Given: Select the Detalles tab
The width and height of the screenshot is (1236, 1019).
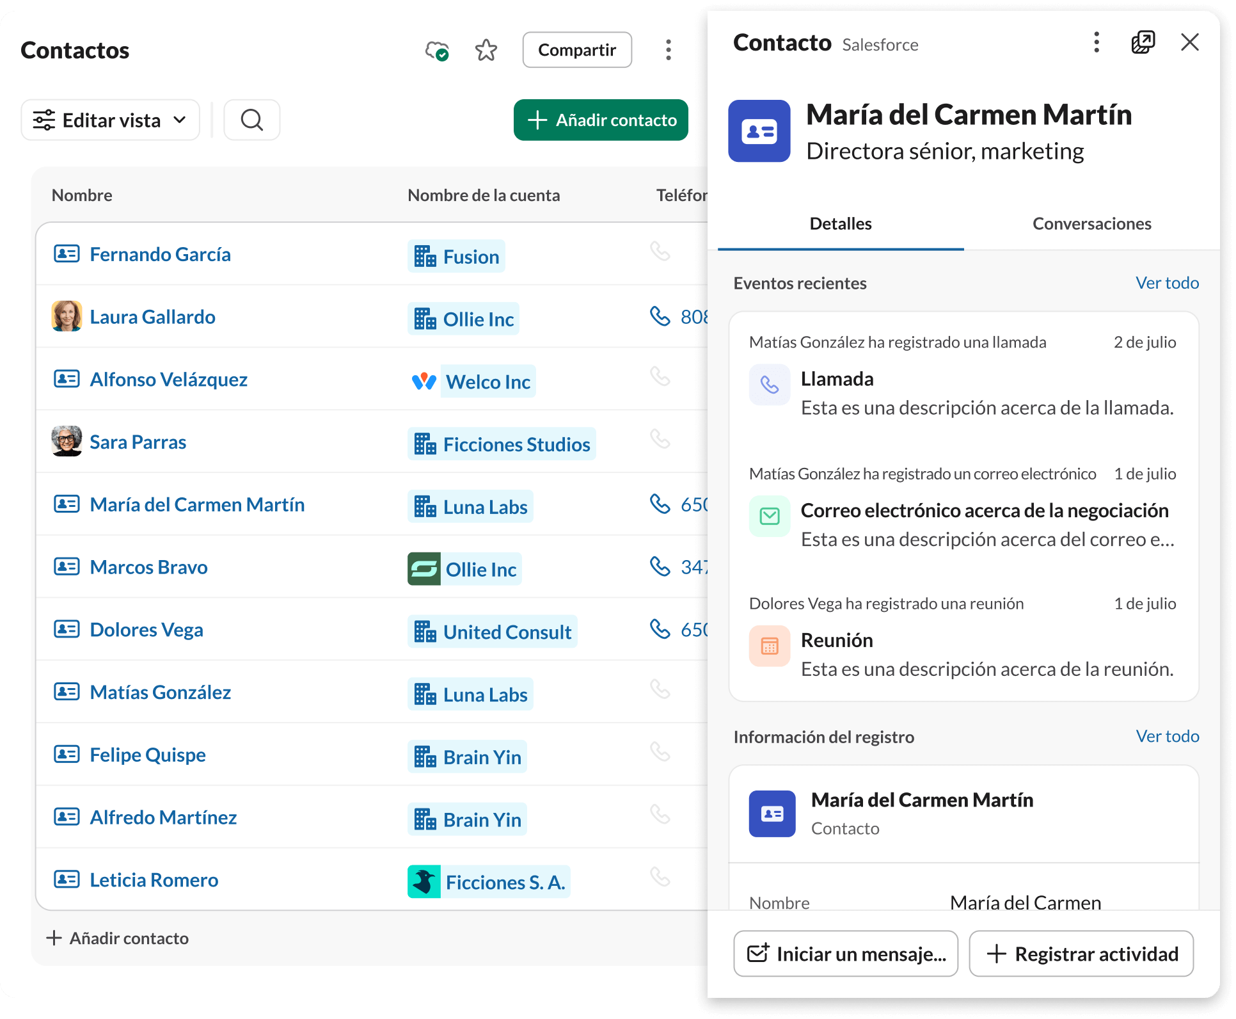Looking at the screenshot, I should click(840, 223).
